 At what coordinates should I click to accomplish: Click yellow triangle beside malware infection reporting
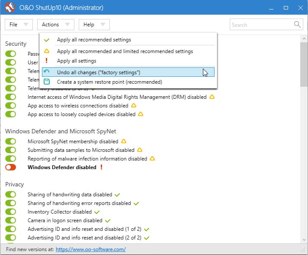click(x=152, y=158)
